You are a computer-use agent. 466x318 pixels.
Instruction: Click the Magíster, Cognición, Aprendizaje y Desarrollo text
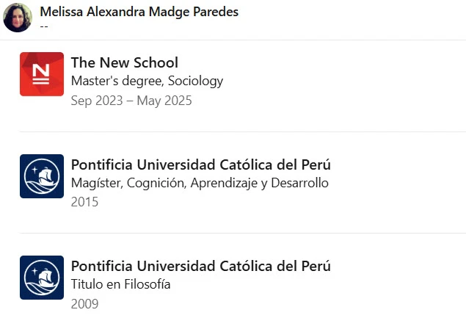pos(200,183)
